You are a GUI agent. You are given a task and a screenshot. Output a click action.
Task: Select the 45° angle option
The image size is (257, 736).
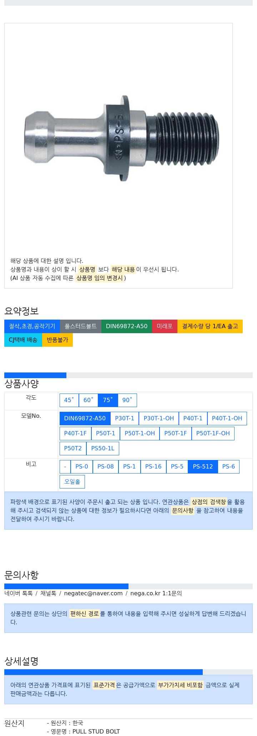(x=69, y=400)
